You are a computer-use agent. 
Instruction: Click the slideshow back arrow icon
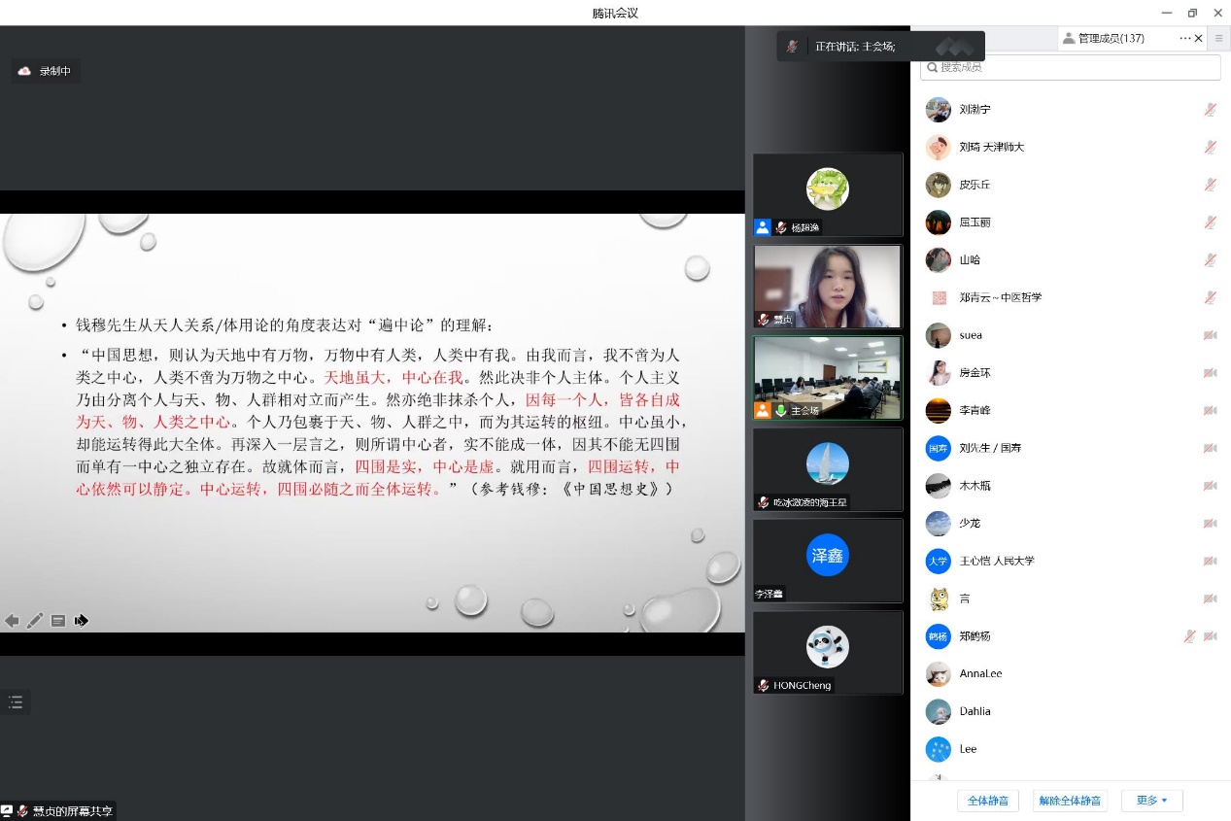[12, 621]
